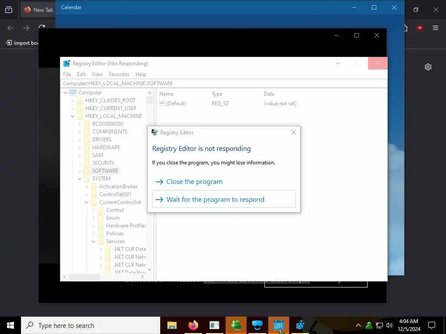The width and height of the screenshot is (446, 334).
Task: Select the Policies subkey
Action: click(x=115, y=234)
